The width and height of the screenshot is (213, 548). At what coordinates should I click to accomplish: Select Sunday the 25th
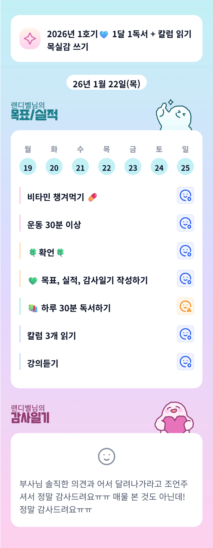pyautogui.click(x=185, y=167)
